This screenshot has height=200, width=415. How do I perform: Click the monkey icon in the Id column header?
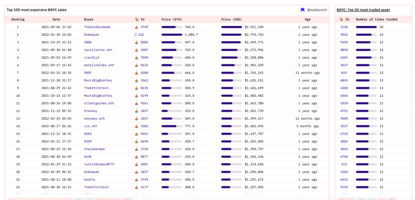coord(137,19)
